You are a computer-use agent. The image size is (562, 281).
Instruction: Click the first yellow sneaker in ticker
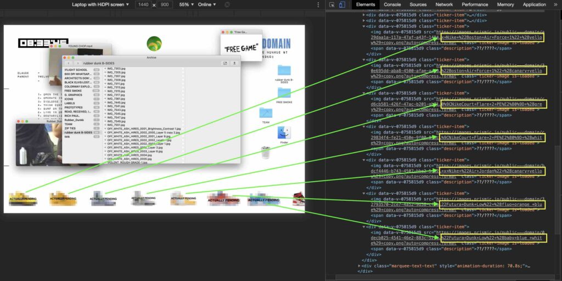(x=23, y=199)
